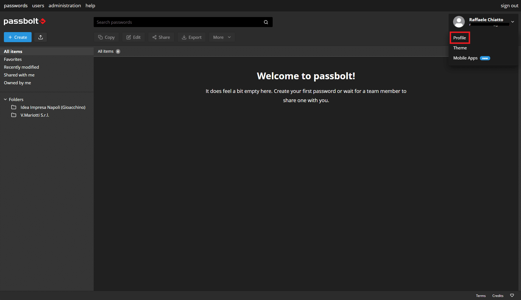Click the Copy toolbar button

click(106, 37)
